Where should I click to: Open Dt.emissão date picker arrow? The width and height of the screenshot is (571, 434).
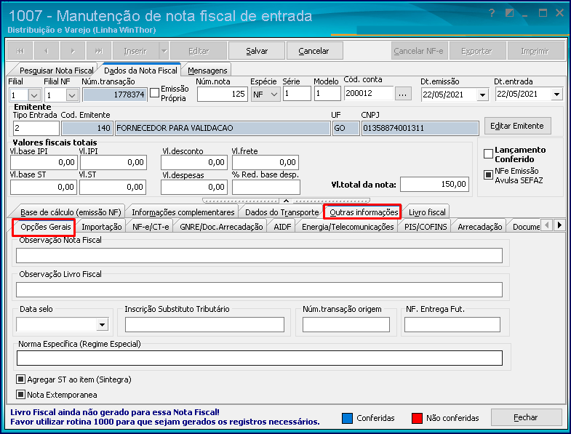(482, 95)
